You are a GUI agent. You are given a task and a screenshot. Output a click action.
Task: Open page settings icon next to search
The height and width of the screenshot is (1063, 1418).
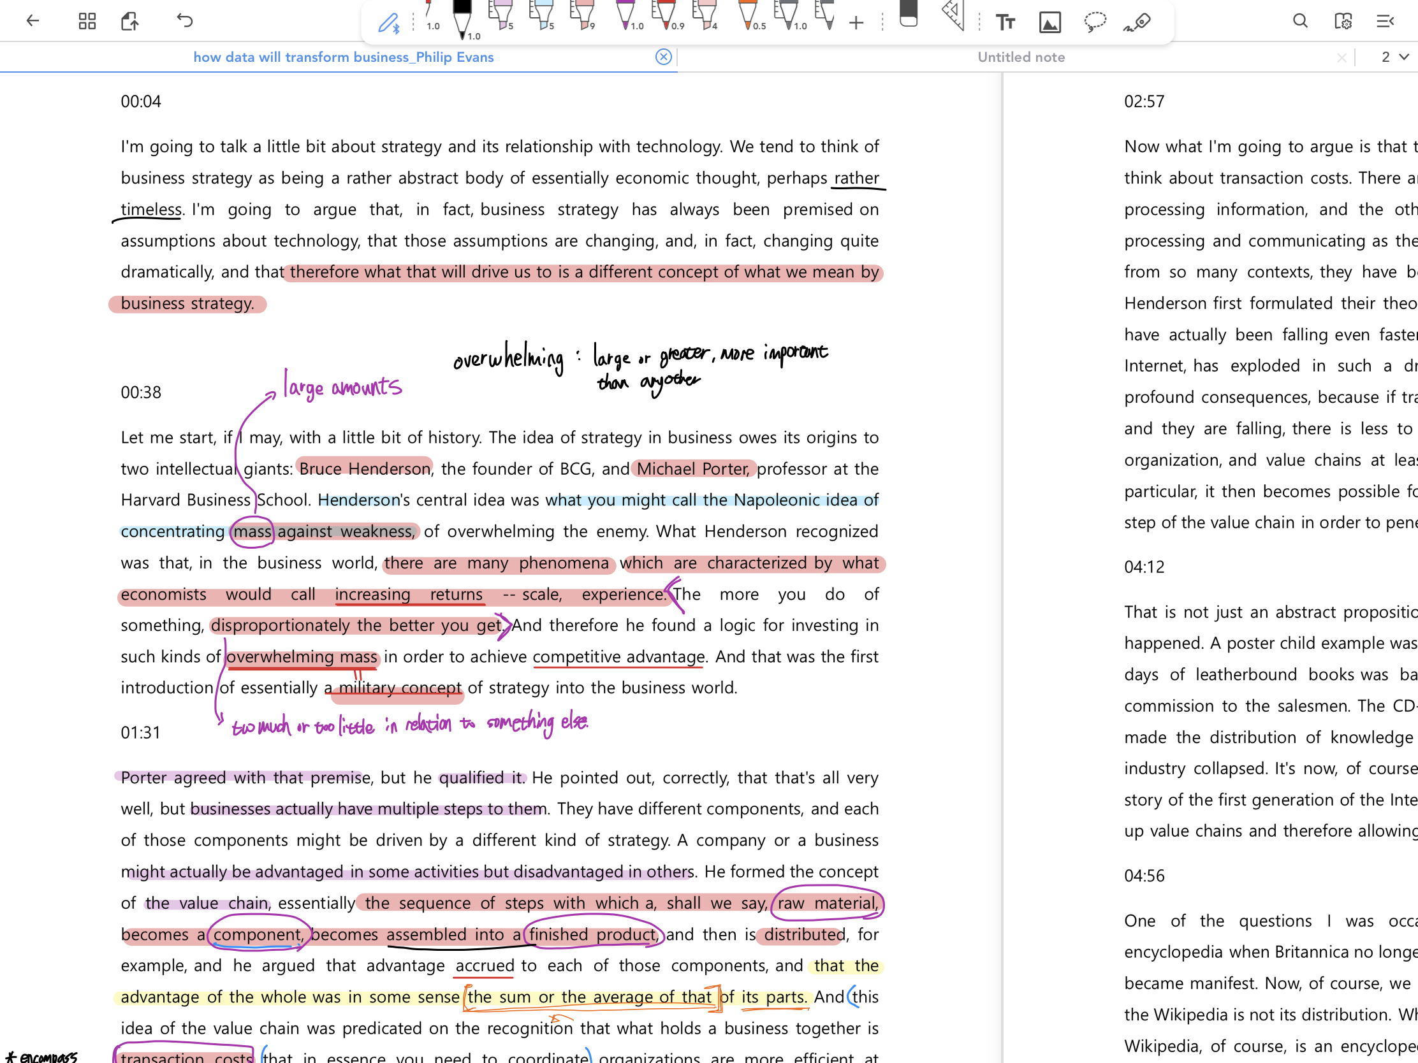[x=1342, y=21]
